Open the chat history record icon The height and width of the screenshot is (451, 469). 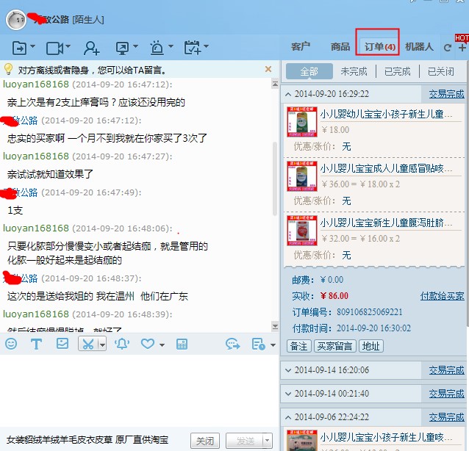coord(258,344)
